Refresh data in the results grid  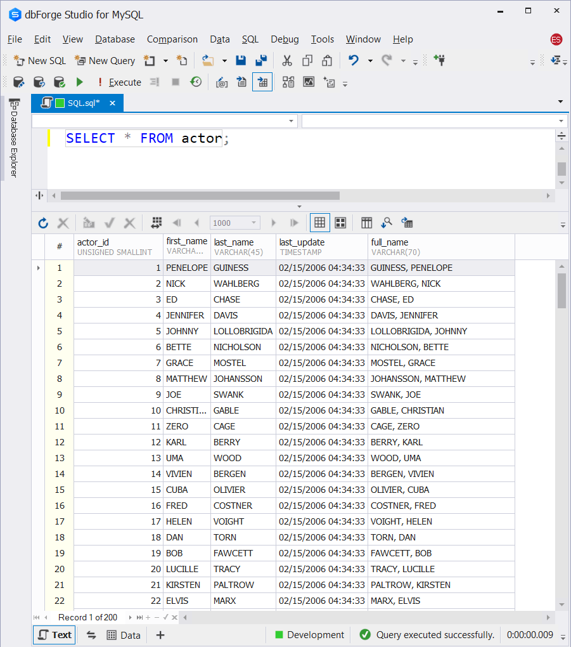(43, 223)
